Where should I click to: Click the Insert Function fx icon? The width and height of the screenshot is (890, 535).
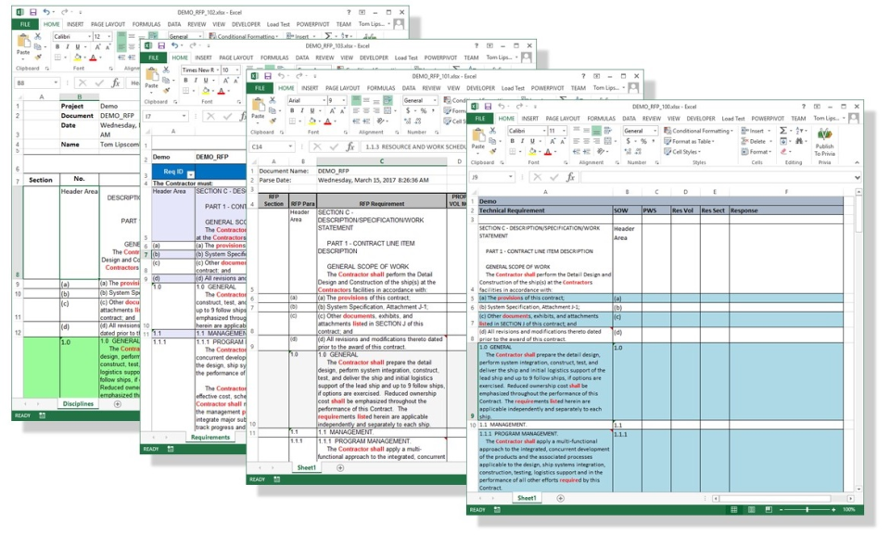[x=570, y=177]
